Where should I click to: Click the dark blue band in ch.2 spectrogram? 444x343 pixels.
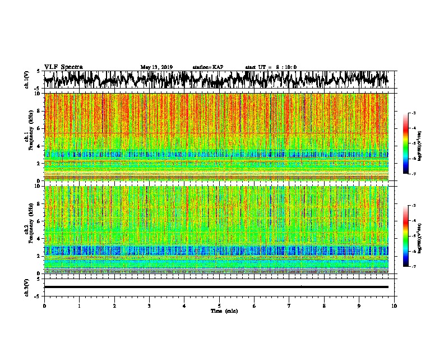coord(216,251)
